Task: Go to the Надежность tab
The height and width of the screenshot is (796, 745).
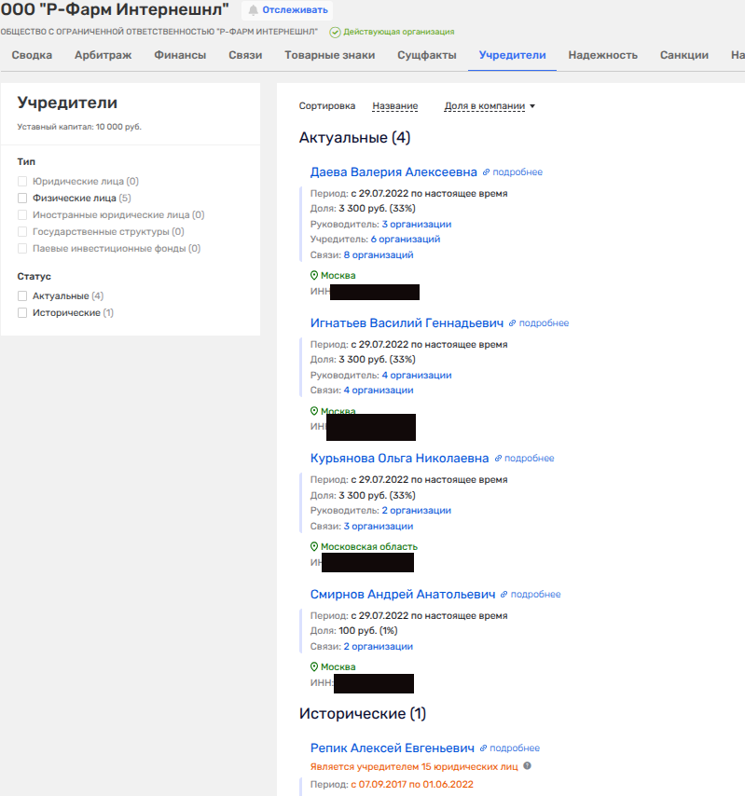Action: [x=602, y=55]
